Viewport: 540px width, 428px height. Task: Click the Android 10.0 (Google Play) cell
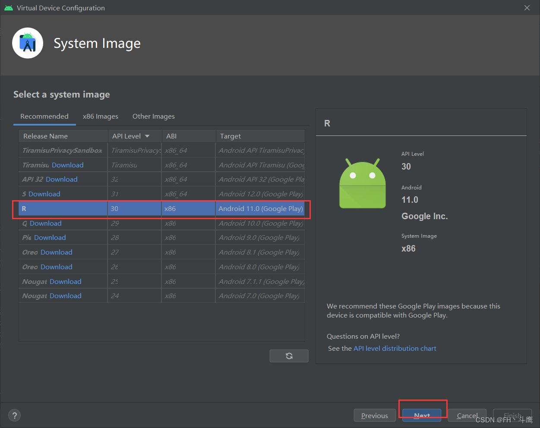(x=260, y=223)
